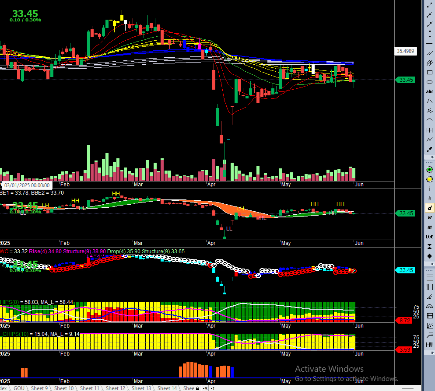Image resolution: width=435 pixels, height=391 pixels.
Task: Switch to weekly 'w' interval
Action: click(x=429, y=217)
